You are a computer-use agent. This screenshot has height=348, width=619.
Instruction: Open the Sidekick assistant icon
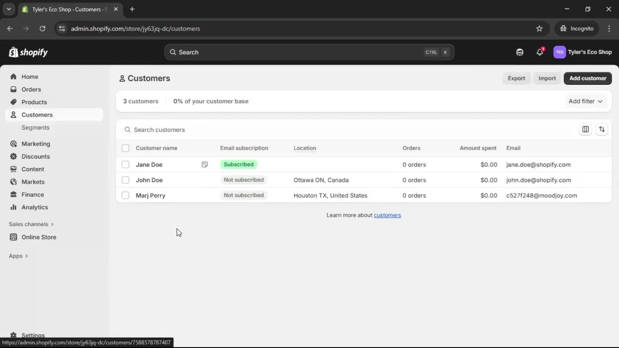(519, 52)
